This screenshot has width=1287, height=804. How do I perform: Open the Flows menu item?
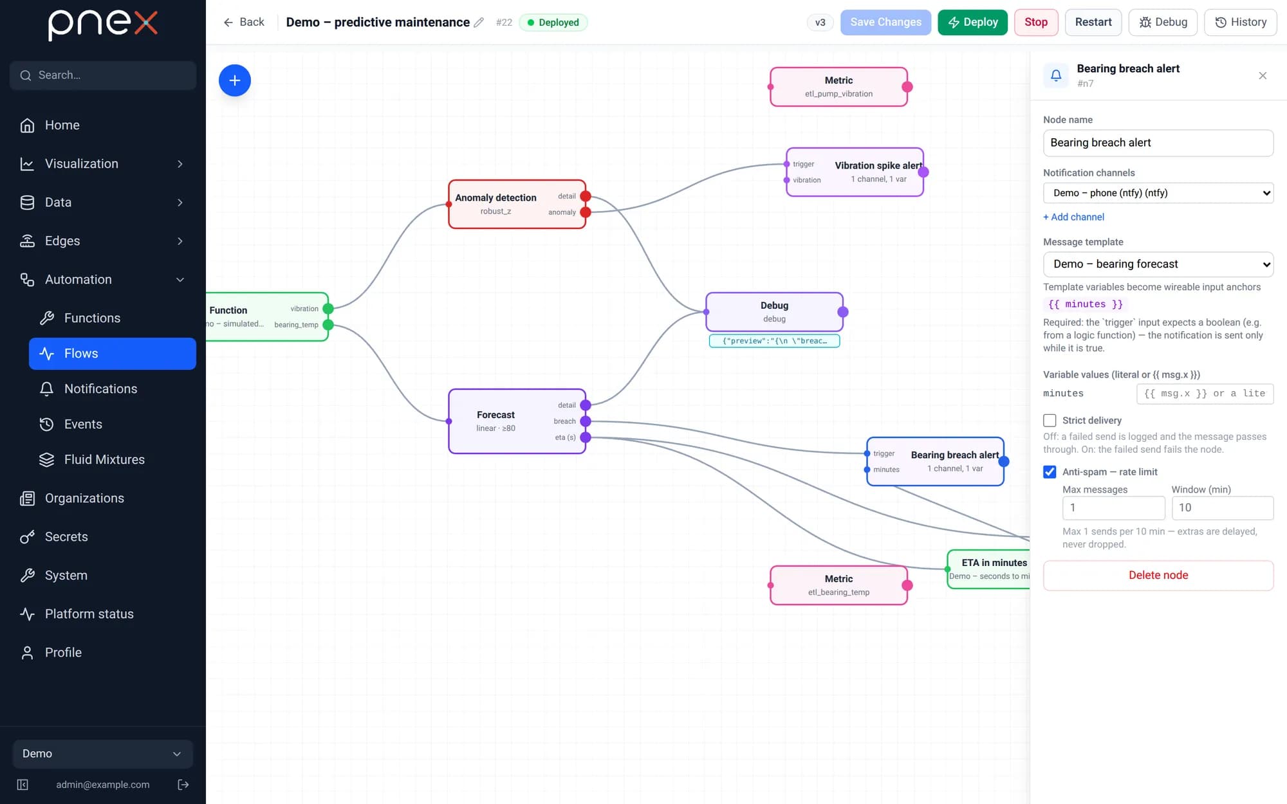(x=113, y=354)
